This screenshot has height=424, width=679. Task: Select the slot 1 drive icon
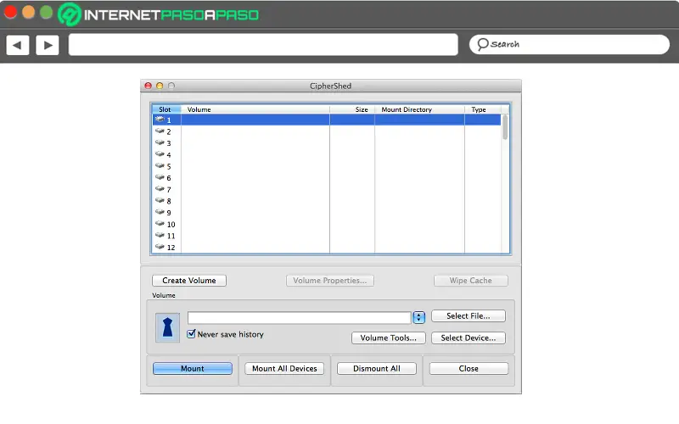tap(160, 120)
